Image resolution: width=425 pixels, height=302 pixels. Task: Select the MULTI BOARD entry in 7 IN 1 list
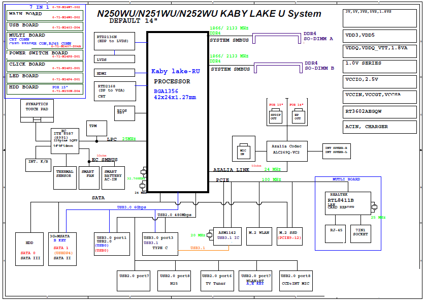tap(45, 40)
